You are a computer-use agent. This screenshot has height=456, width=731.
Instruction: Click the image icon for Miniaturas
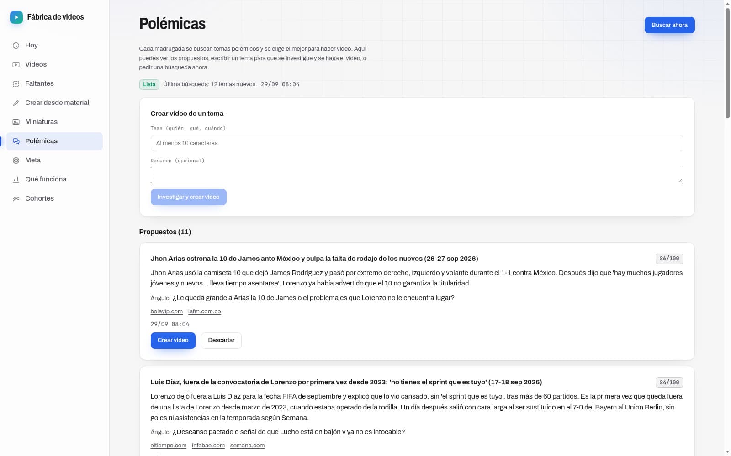[x=16, y=122]
